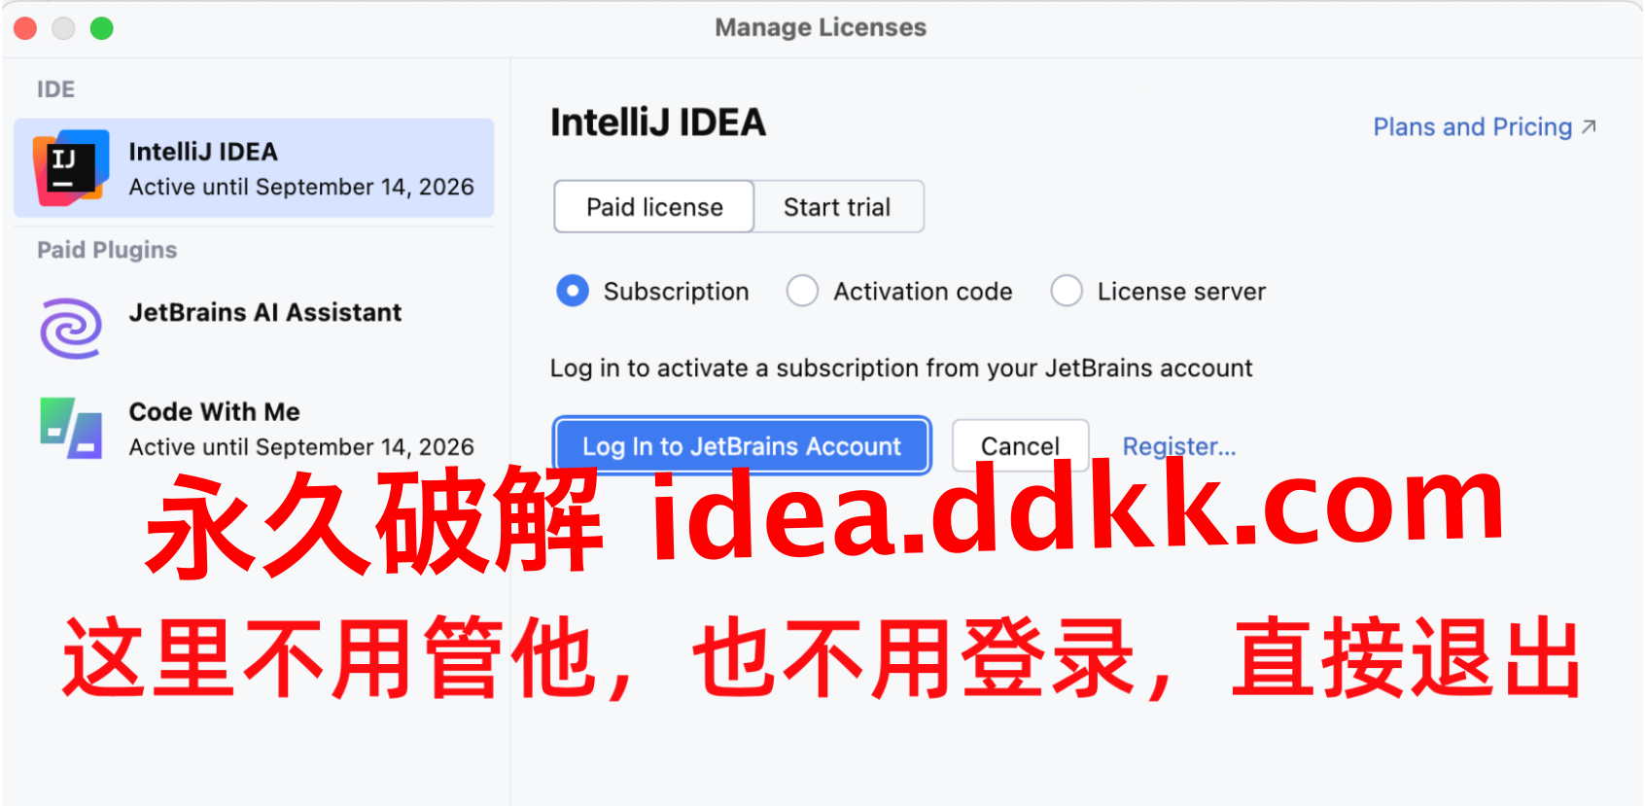Select Code With Me plugin entry
The image size is (1645, 806).
click(x=254, y=428)
